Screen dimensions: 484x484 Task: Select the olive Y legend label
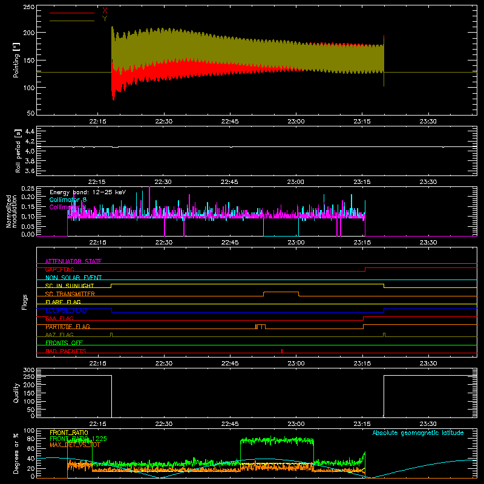tap(105, 19)
